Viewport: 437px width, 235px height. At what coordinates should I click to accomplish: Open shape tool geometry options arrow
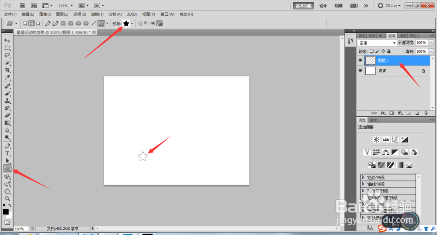pyautogui.click(x=108, y=24)
